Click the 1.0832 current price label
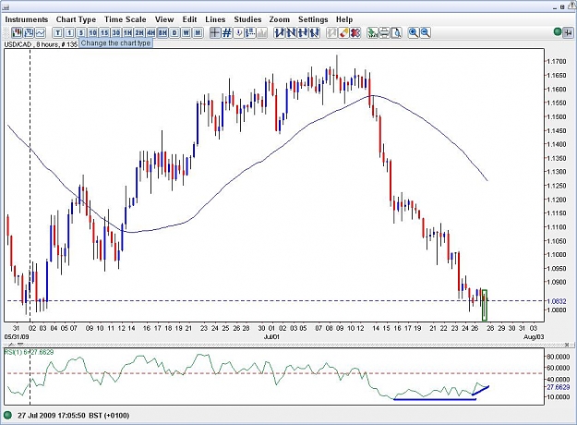Image resolution: width=577 pixels, height=425 pixels. [x=557, y=301]
